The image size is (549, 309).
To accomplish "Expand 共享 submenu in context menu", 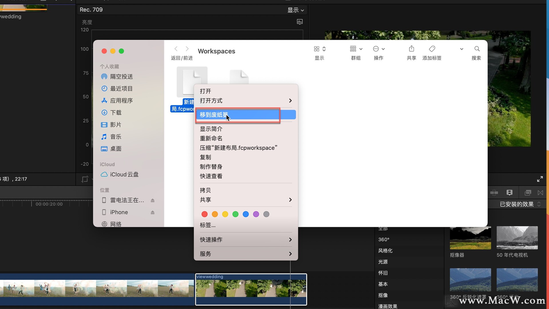I will tap(246, 200).
